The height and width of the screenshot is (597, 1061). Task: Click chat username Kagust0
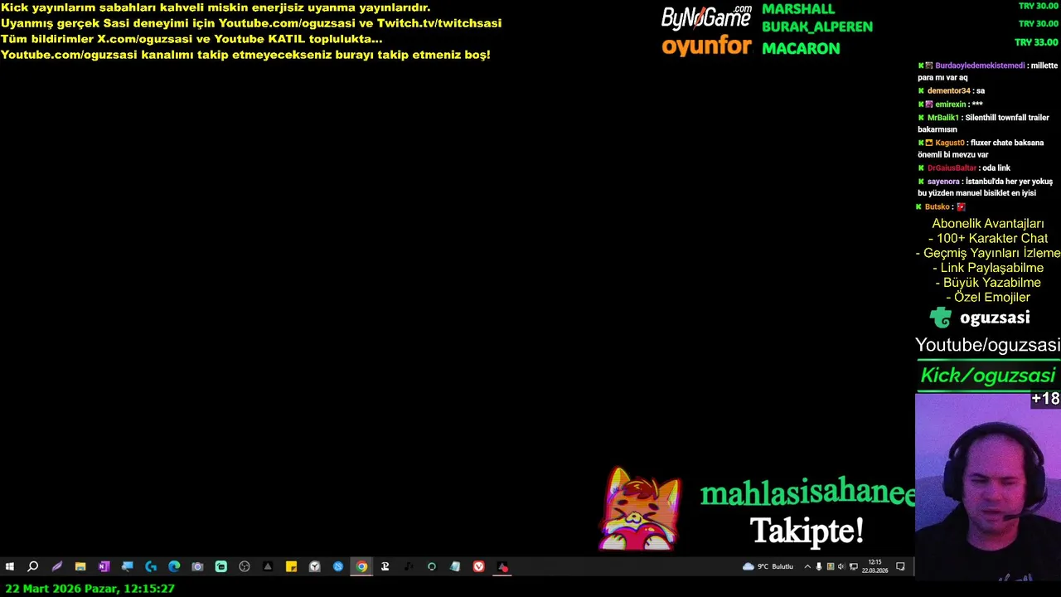point(950,143)
